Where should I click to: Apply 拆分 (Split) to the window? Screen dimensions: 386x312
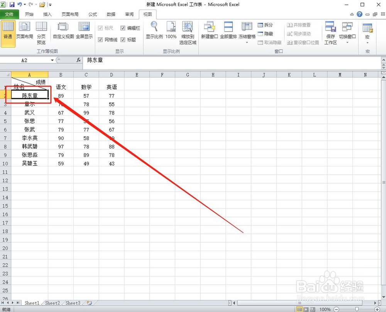(x=266, y=25)
